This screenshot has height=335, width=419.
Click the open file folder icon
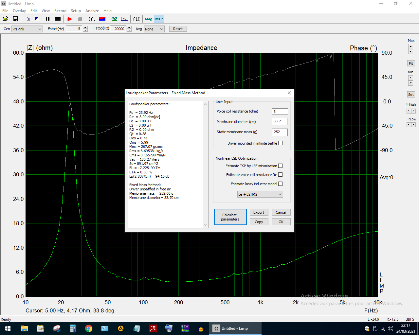[6, 19]
